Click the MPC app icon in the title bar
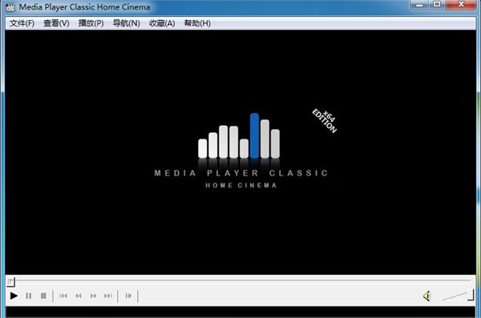 tap(10, 7)
